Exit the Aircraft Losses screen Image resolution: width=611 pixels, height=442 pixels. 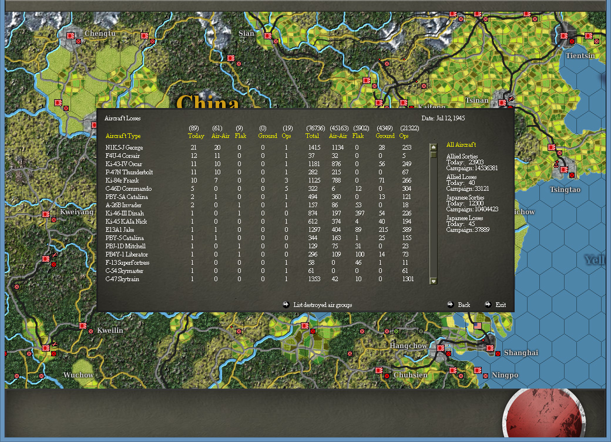(x=501, y=305)
